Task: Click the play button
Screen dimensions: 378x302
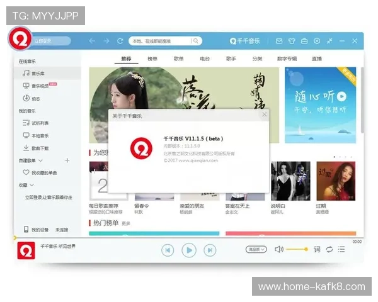Action: [189, 250]
